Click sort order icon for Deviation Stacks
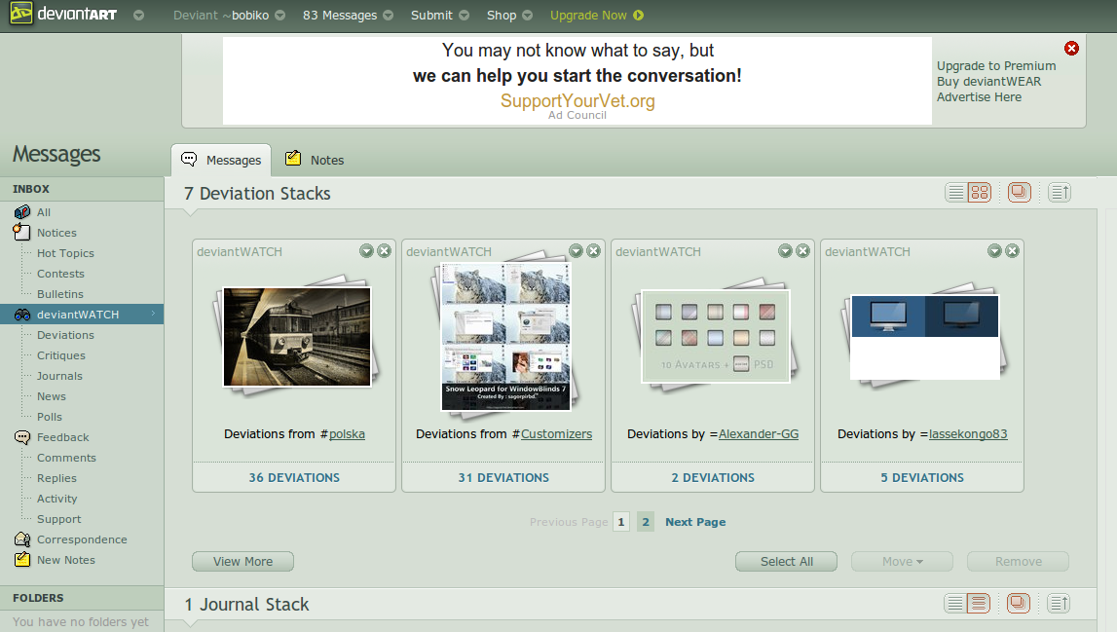The height and width of the screenshot is (632, 1117). click(x=1060, y=193)
